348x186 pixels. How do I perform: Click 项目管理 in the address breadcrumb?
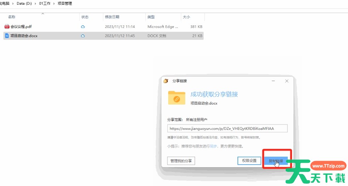65,4
